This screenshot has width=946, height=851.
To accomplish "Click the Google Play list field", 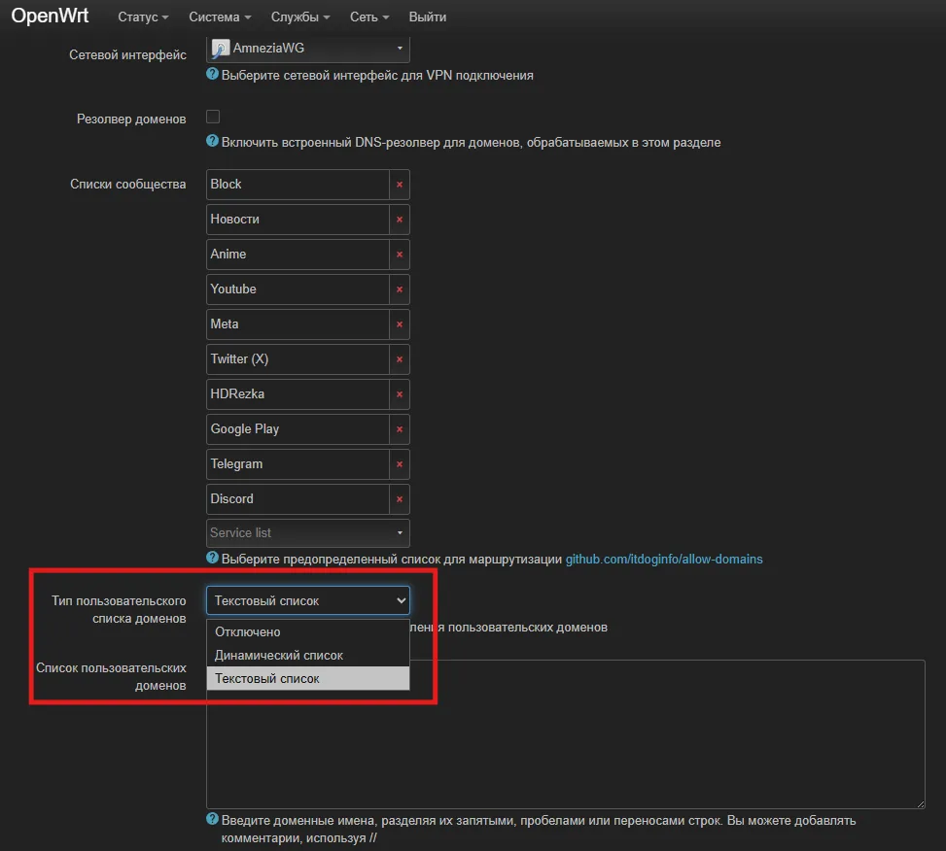I will pyautogui.click(x=298, y=429).
